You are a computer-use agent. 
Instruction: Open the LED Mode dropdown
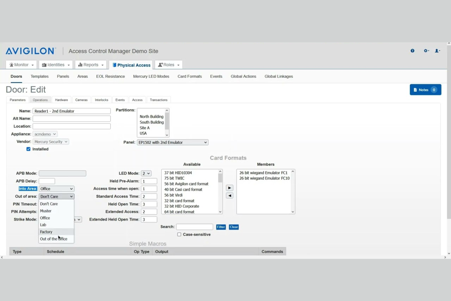(x=146, y=173)
